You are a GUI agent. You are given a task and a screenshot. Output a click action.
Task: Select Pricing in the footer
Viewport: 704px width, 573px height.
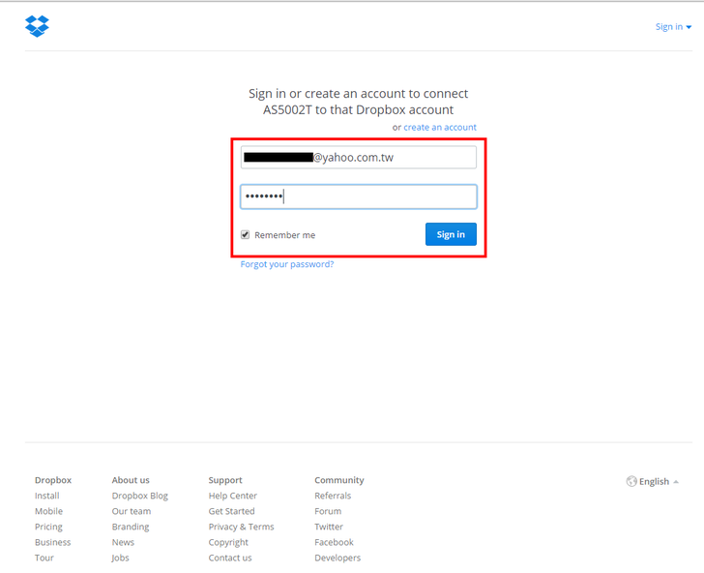[x=48, y=527]
